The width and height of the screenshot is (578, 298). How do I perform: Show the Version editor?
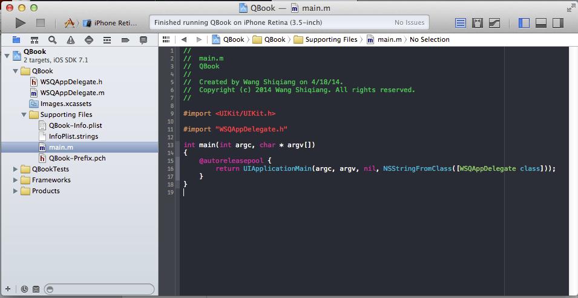pyautogui.click(x=494, y=23)
